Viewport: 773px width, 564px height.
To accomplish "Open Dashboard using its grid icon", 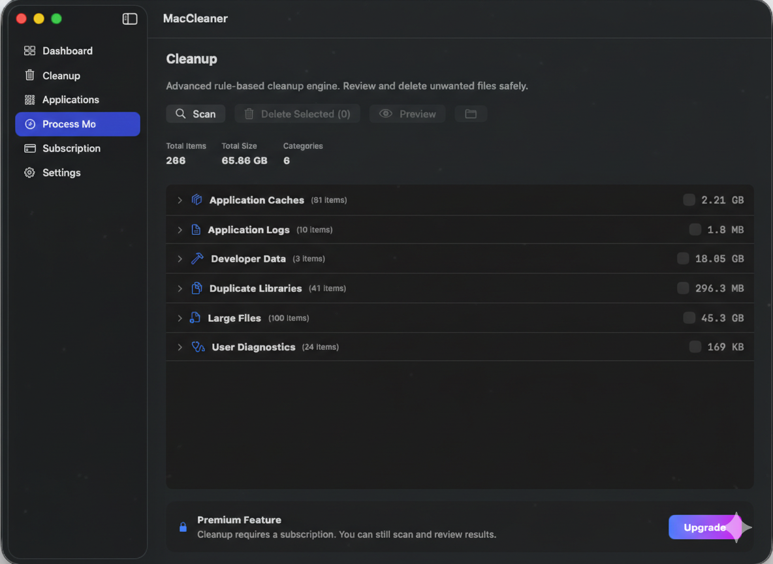I will [29, 50].
